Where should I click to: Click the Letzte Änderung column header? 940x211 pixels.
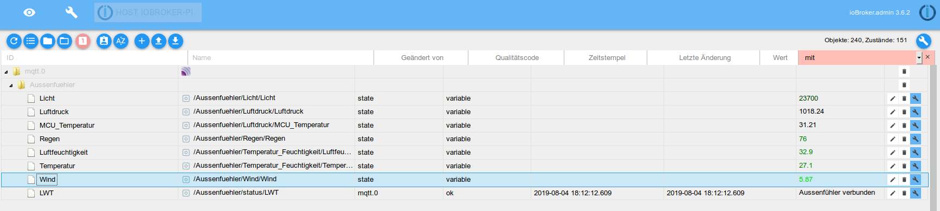pyautogui.click(x=704, y=58)
